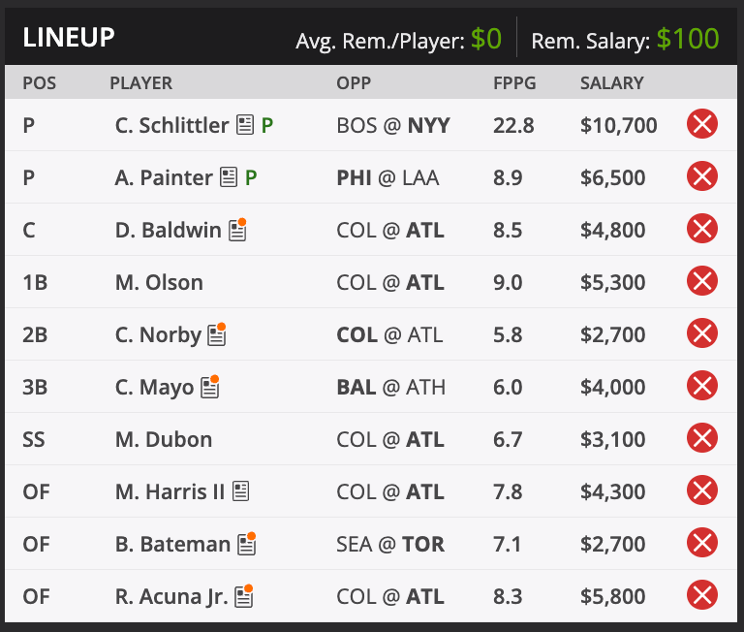744x632 pixels.
Task: Open M. Olson player name link
Action: pyautogui.click(x=159, y=282)
